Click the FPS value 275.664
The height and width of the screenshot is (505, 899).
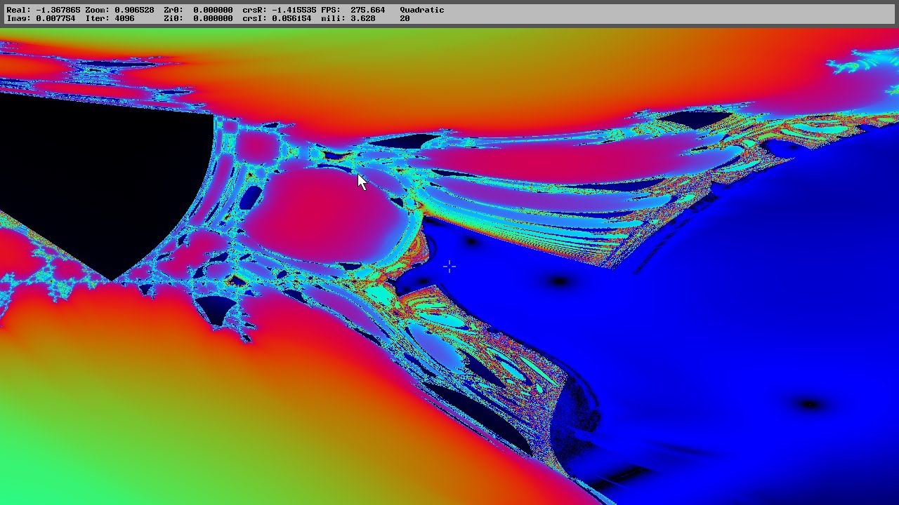pyautogui.click(x=367, y=10)
